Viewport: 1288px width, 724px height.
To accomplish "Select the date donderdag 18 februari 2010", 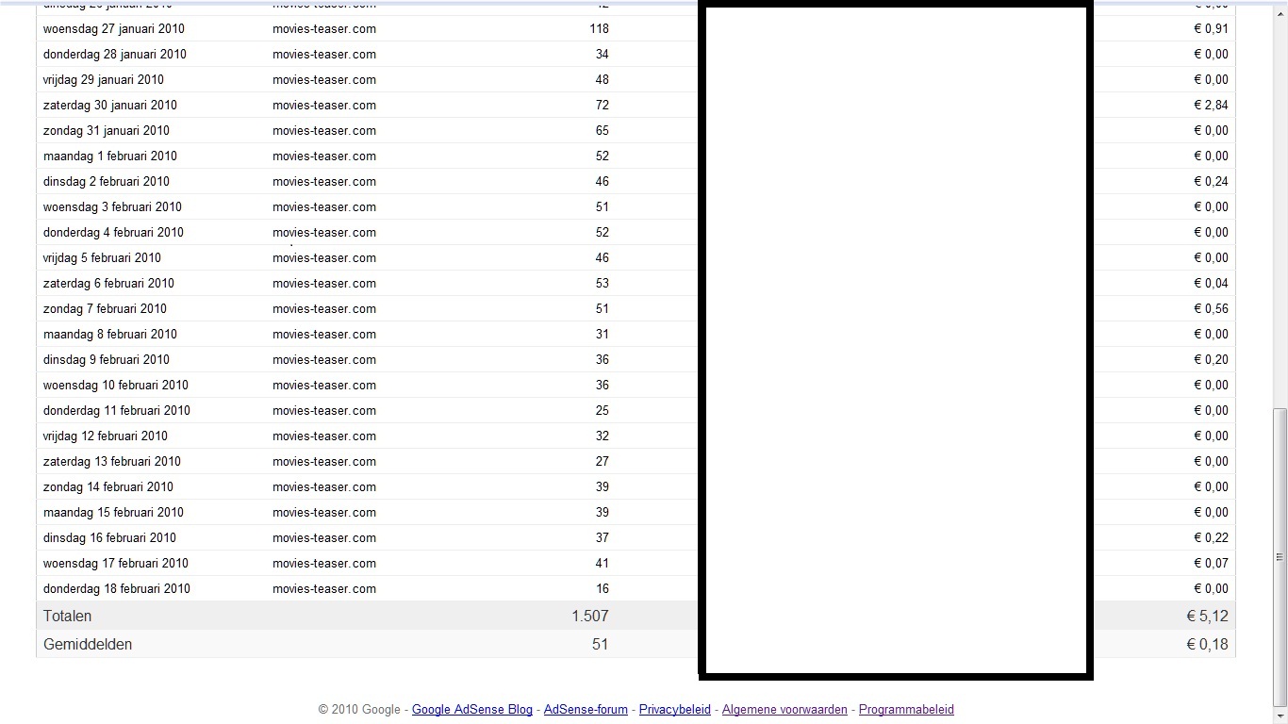I will (117, 588).
